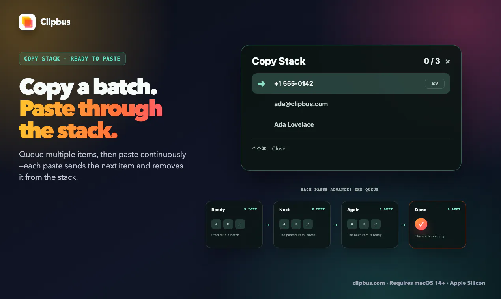This screenshot has width=501, height=299.
Task: Click the 0 / 3 counter
Action: pos(432,61)
